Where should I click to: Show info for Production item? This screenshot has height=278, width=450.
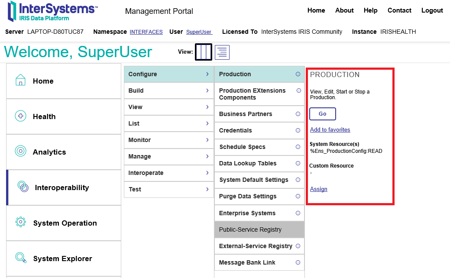point(298,74)
